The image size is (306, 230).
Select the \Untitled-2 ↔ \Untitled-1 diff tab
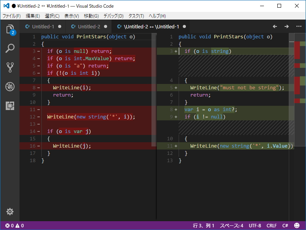tap(151, 26)
